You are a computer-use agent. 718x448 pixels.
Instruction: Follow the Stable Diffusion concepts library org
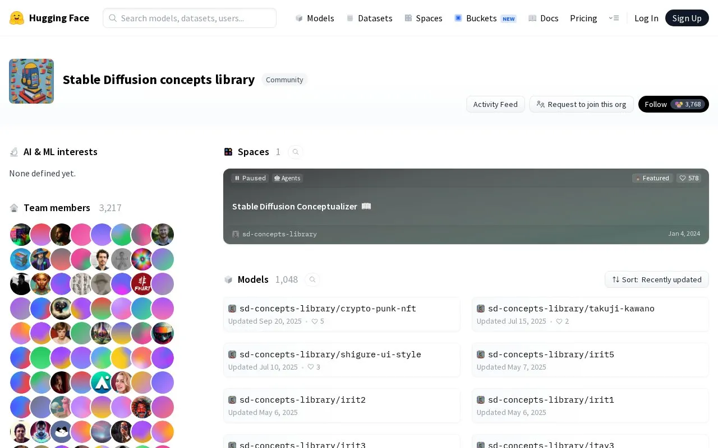click(x=674, y=104)
